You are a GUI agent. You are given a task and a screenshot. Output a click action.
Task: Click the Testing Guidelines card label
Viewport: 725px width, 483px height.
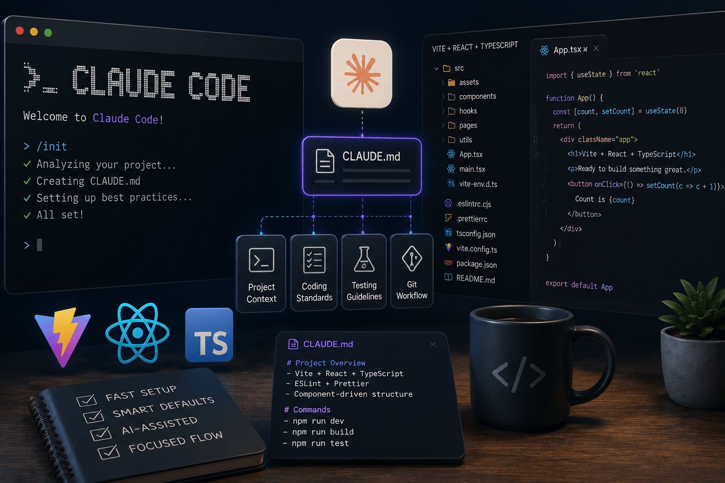[x=364, y=291]
